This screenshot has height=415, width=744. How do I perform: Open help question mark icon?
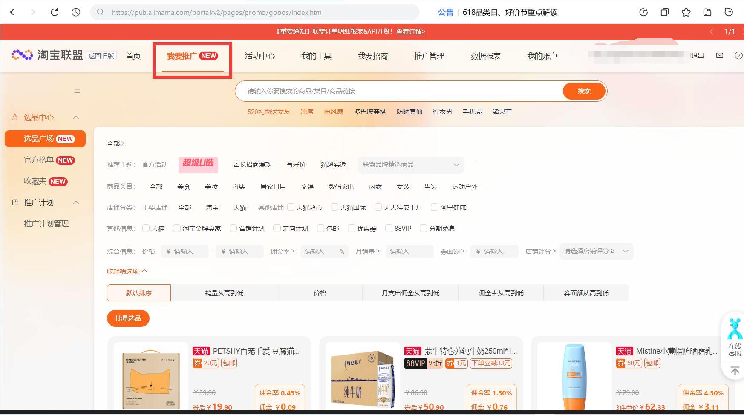click(739, 55)
